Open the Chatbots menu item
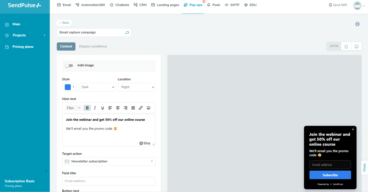This screenshot has height=192, width=368. click(x=119, y=5)
